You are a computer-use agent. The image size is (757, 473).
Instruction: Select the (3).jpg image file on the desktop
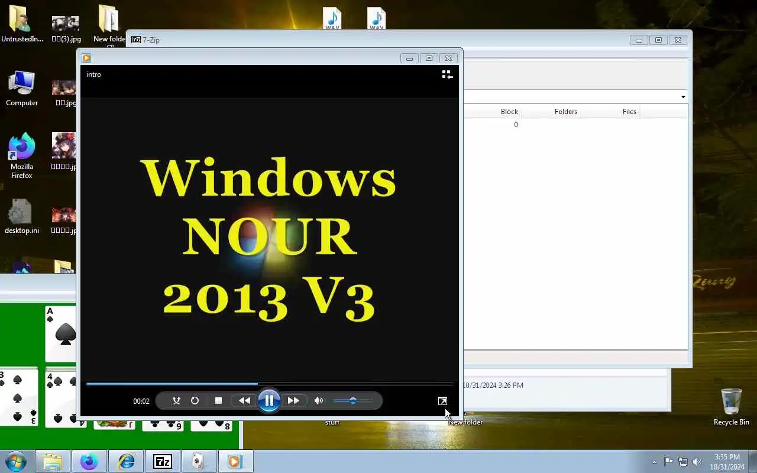tap(66, 28)
